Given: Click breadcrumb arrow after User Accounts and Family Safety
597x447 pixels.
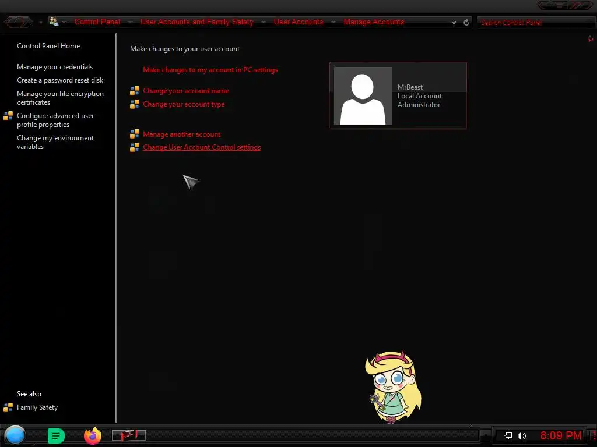Looking at the screenshot, I should [264, 22].
